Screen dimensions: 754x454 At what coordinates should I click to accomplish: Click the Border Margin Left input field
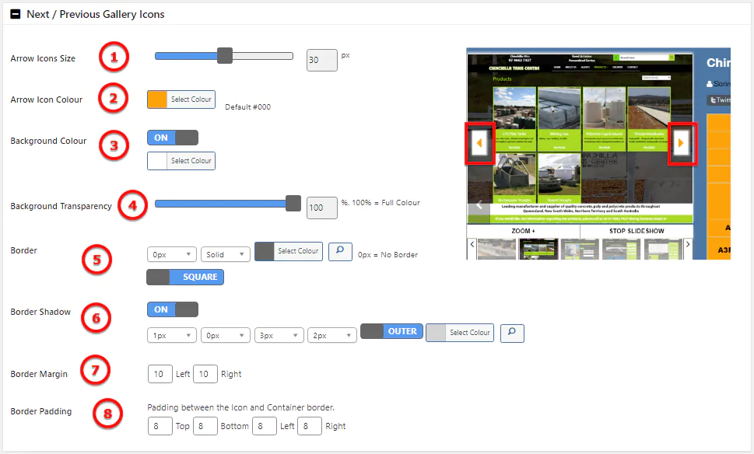pyautogui.click(x=159, y=374)
